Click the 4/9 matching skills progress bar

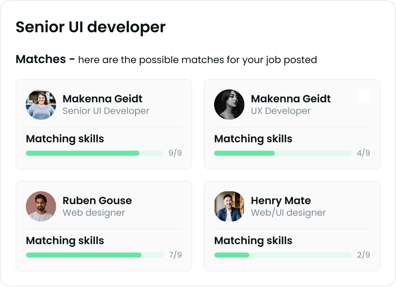[283, 153]
